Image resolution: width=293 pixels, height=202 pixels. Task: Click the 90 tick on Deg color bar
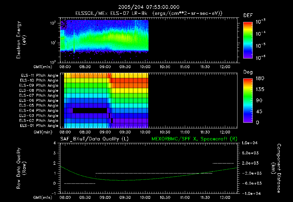pos(259,100)
